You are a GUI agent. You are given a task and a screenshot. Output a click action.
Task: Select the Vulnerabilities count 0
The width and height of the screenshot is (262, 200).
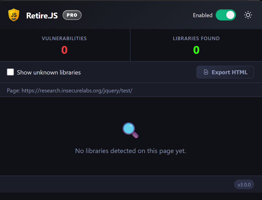tap(64, 50)
